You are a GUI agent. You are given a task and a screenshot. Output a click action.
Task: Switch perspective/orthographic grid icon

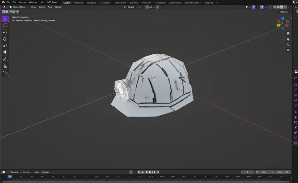[x=288, y=50]
